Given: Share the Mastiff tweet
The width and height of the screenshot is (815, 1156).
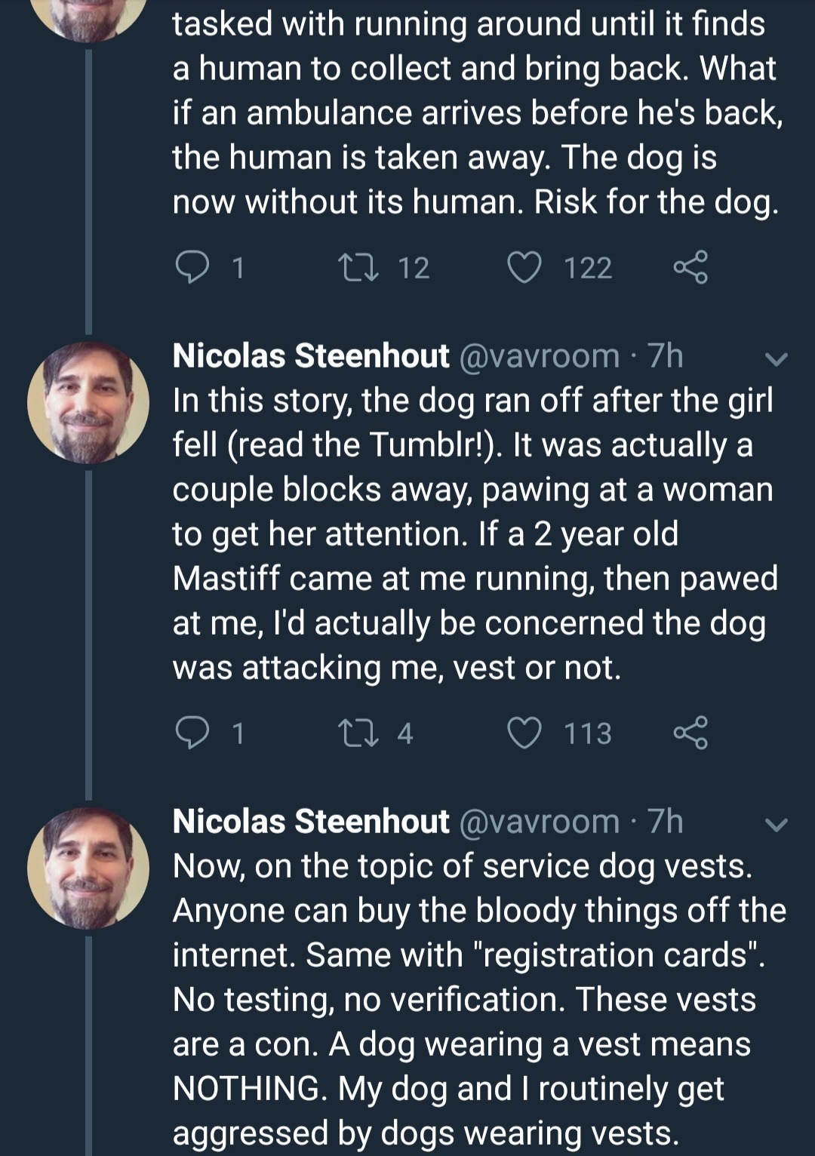Looking at the screenshot, I should tap(690, 733).
